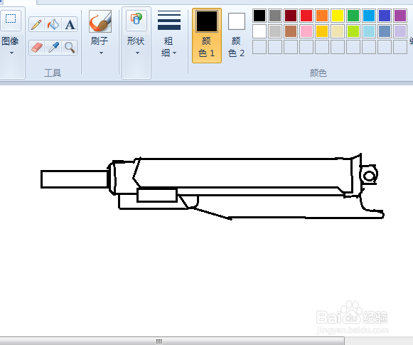Screen dimensions: 413x345
Task: Pick the yellow color swatch
Action: tap(338, 16)
